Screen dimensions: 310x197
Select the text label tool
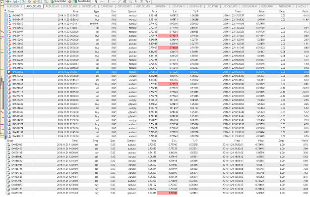(141, 1)
